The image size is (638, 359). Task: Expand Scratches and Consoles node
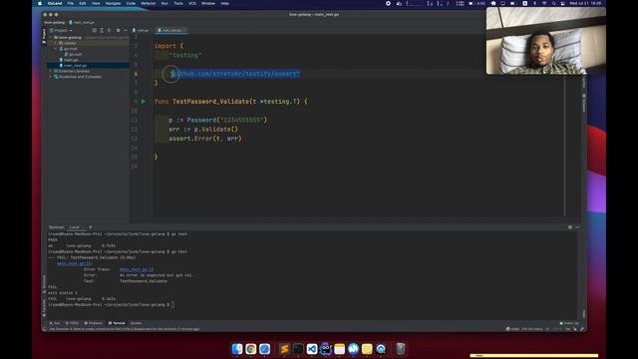tap(51, 77)
